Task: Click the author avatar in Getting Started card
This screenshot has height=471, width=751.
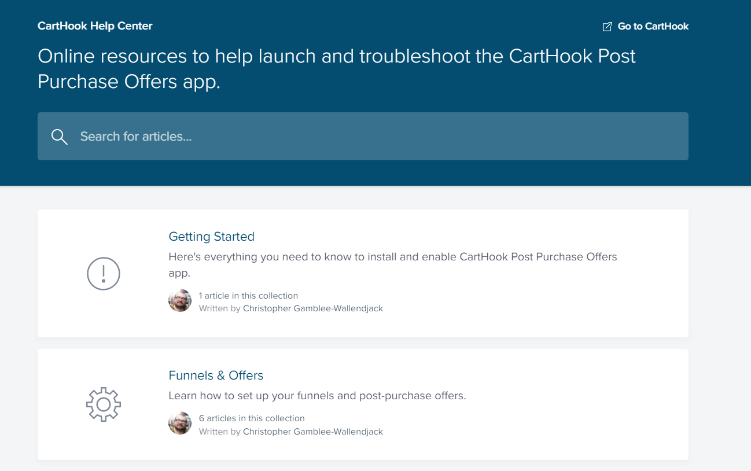Action: click(180, 301)
